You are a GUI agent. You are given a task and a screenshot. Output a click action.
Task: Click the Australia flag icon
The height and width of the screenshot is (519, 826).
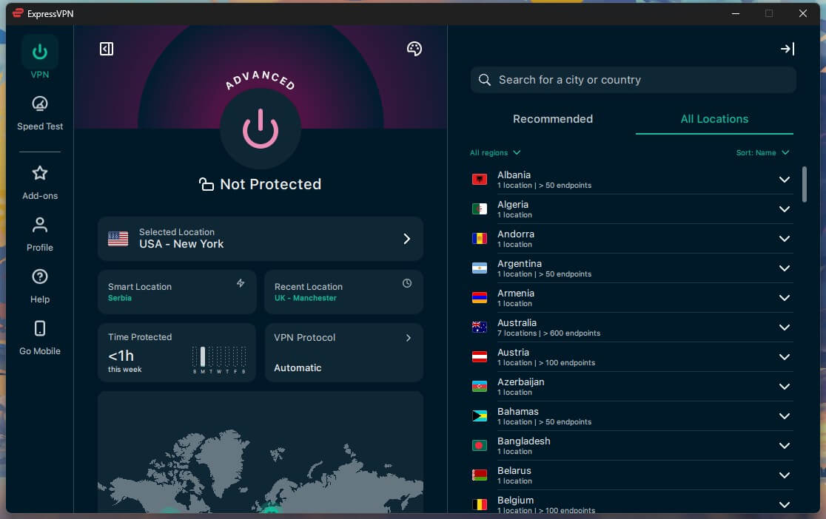(x=480, y=327)
